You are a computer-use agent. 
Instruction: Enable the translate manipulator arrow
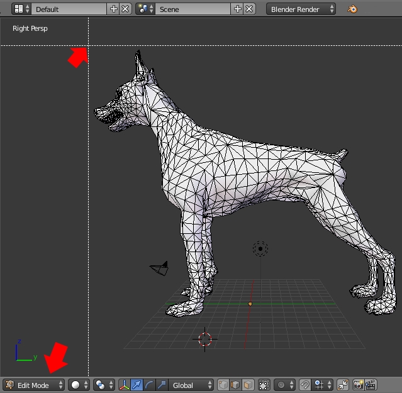(x=137, y=385)
